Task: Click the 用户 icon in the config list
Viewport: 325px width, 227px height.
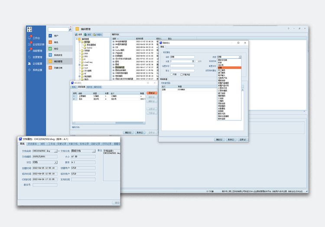Action: coord(51,36)
